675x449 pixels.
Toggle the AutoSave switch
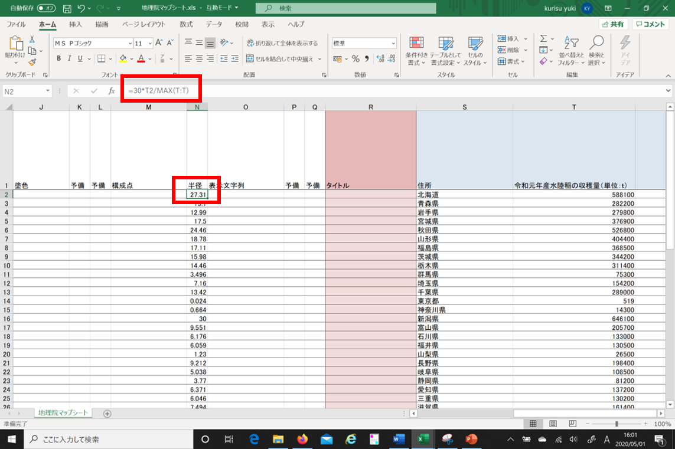point(46,8)
